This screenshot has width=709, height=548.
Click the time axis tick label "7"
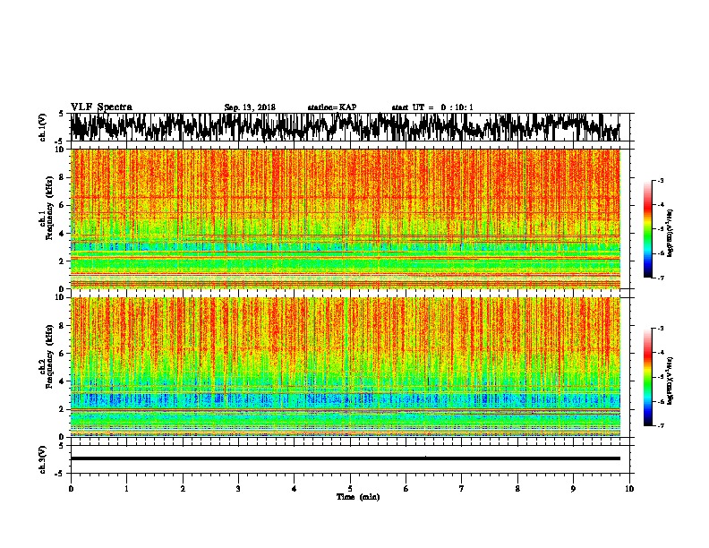[462, 489]
